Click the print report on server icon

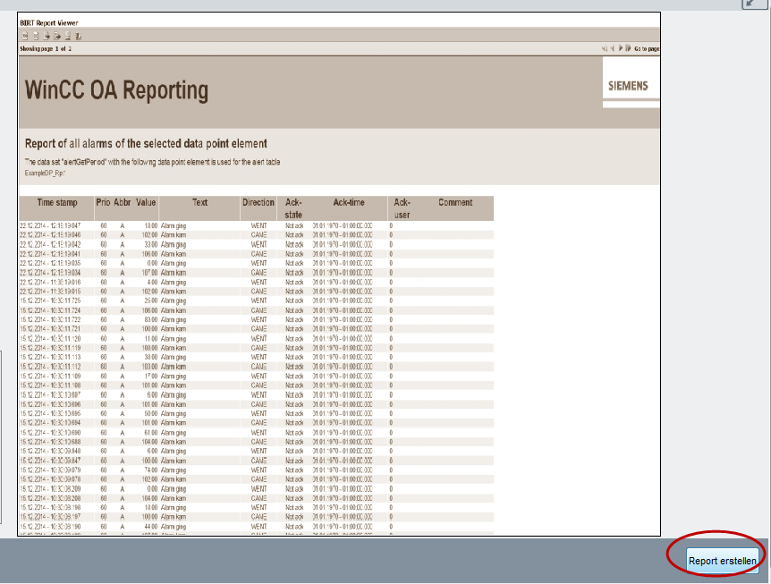pos(78,36)
